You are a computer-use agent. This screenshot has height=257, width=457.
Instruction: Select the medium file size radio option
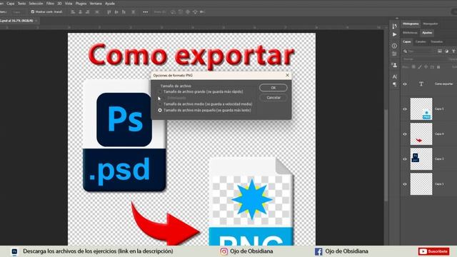(x=160, y=104)
